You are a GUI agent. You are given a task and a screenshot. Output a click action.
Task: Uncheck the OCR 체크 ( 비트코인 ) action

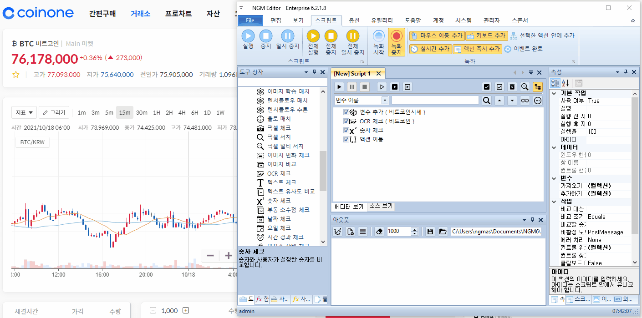[x=346, y=121]
